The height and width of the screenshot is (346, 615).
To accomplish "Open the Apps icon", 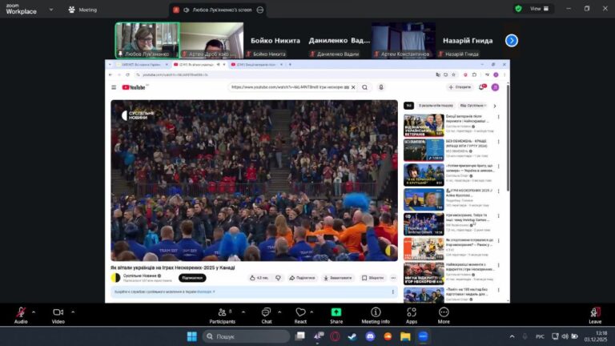I will click(x=412, y=312).
